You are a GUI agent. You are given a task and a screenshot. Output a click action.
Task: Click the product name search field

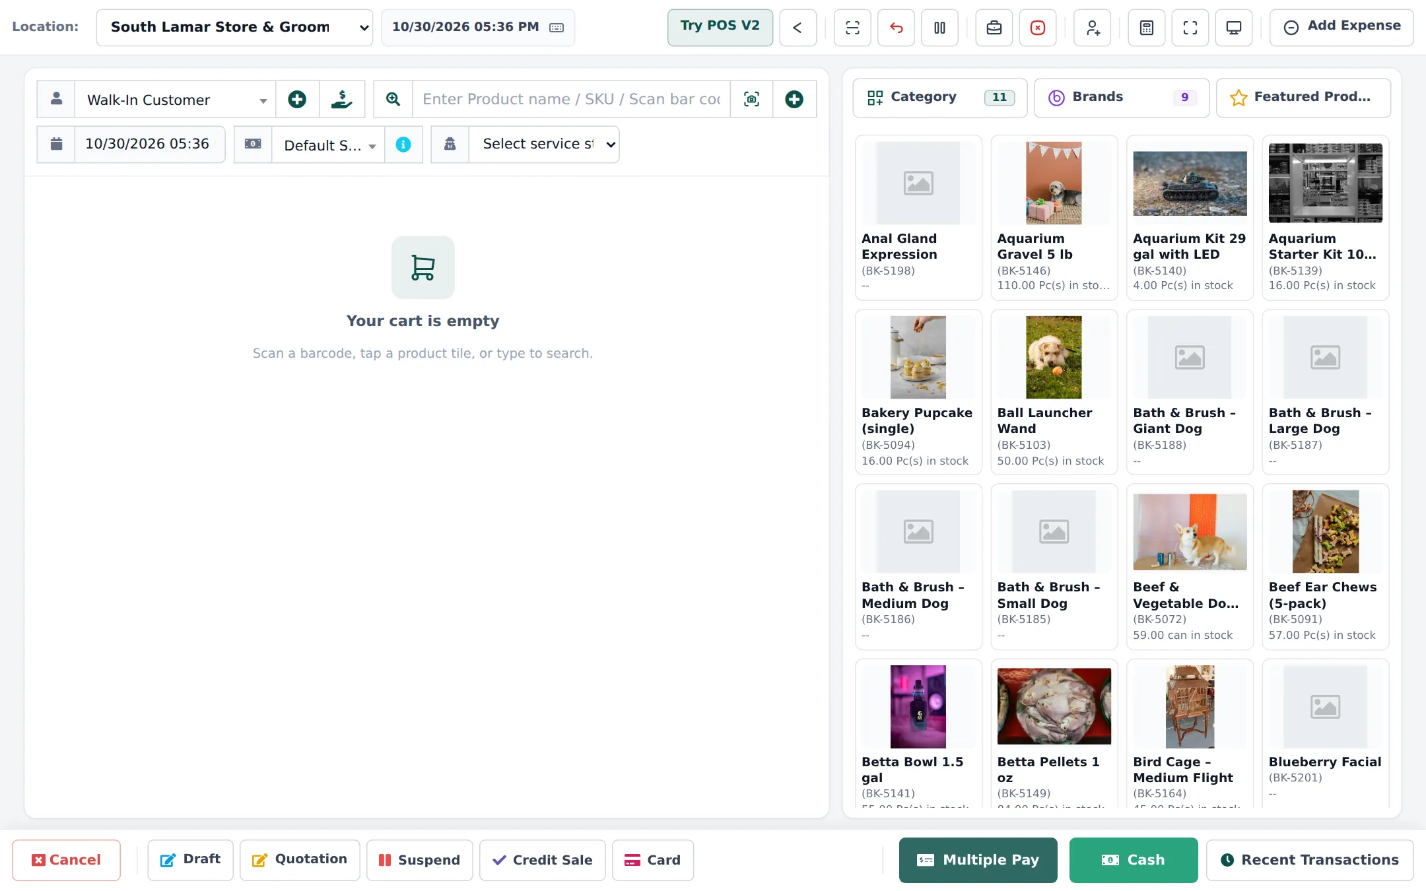click(x=572, y=99)
